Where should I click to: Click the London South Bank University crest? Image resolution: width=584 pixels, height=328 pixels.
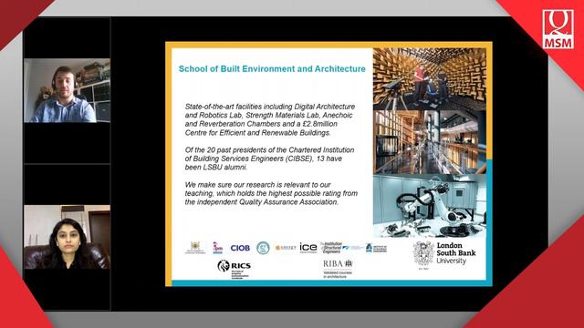(x=423, y=254)
